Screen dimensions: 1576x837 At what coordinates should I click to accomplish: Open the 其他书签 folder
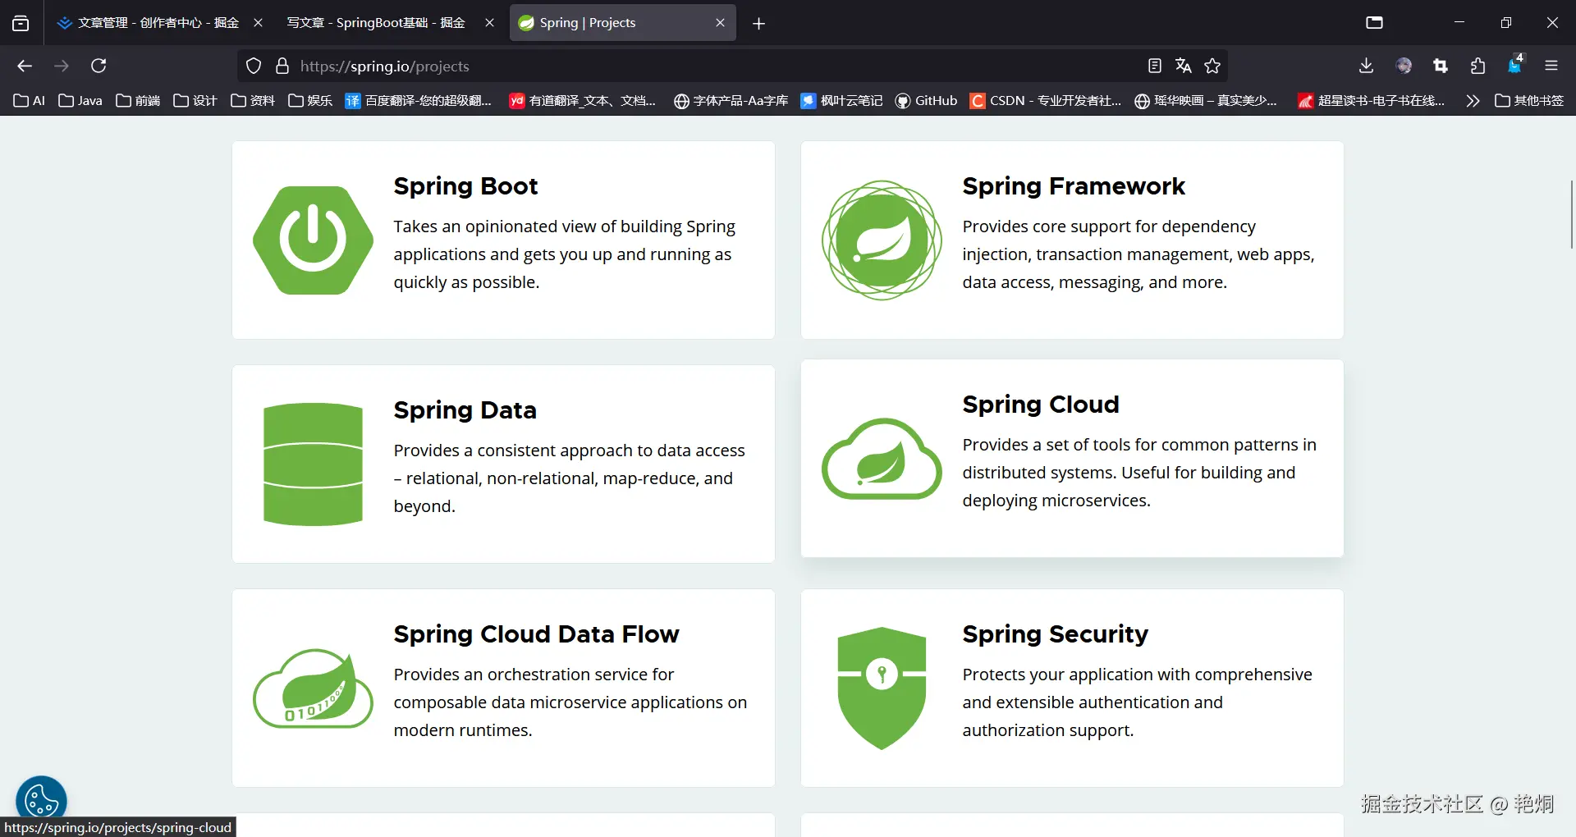click(1529, 100)
